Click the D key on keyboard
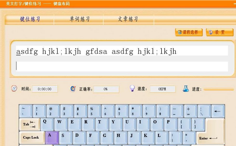The height and width of the screenshot is (146, 236). [79, 138]
